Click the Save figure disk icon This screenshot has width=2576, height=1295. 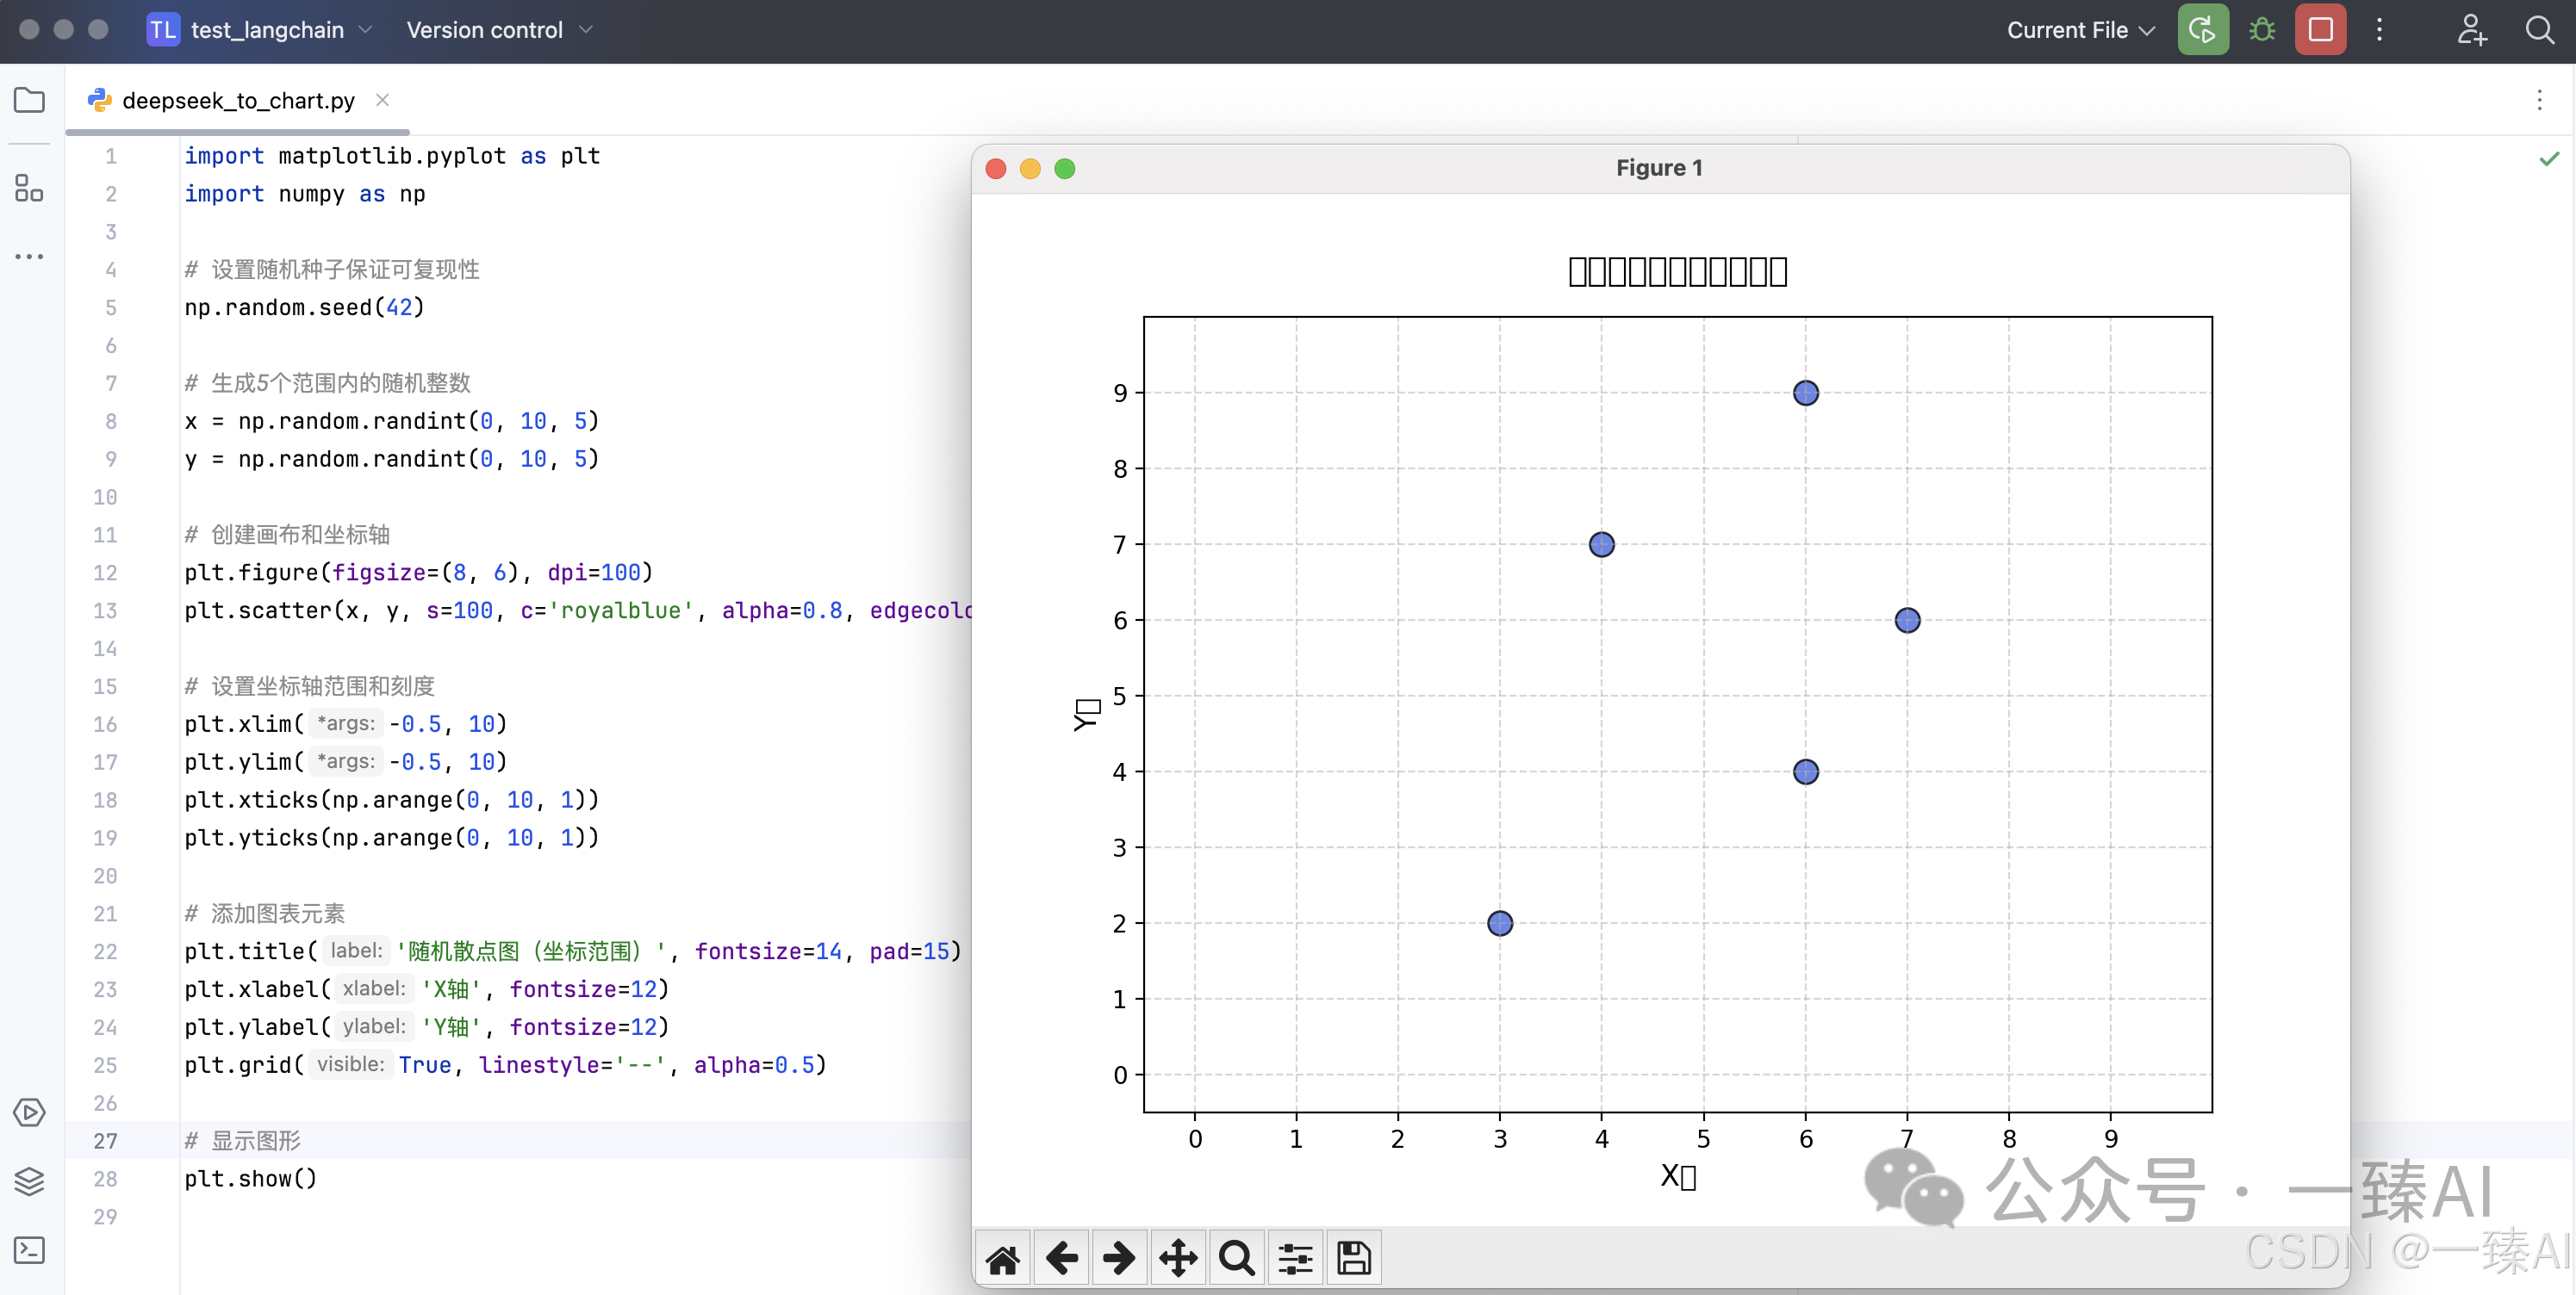[x=1354, y=1258]
